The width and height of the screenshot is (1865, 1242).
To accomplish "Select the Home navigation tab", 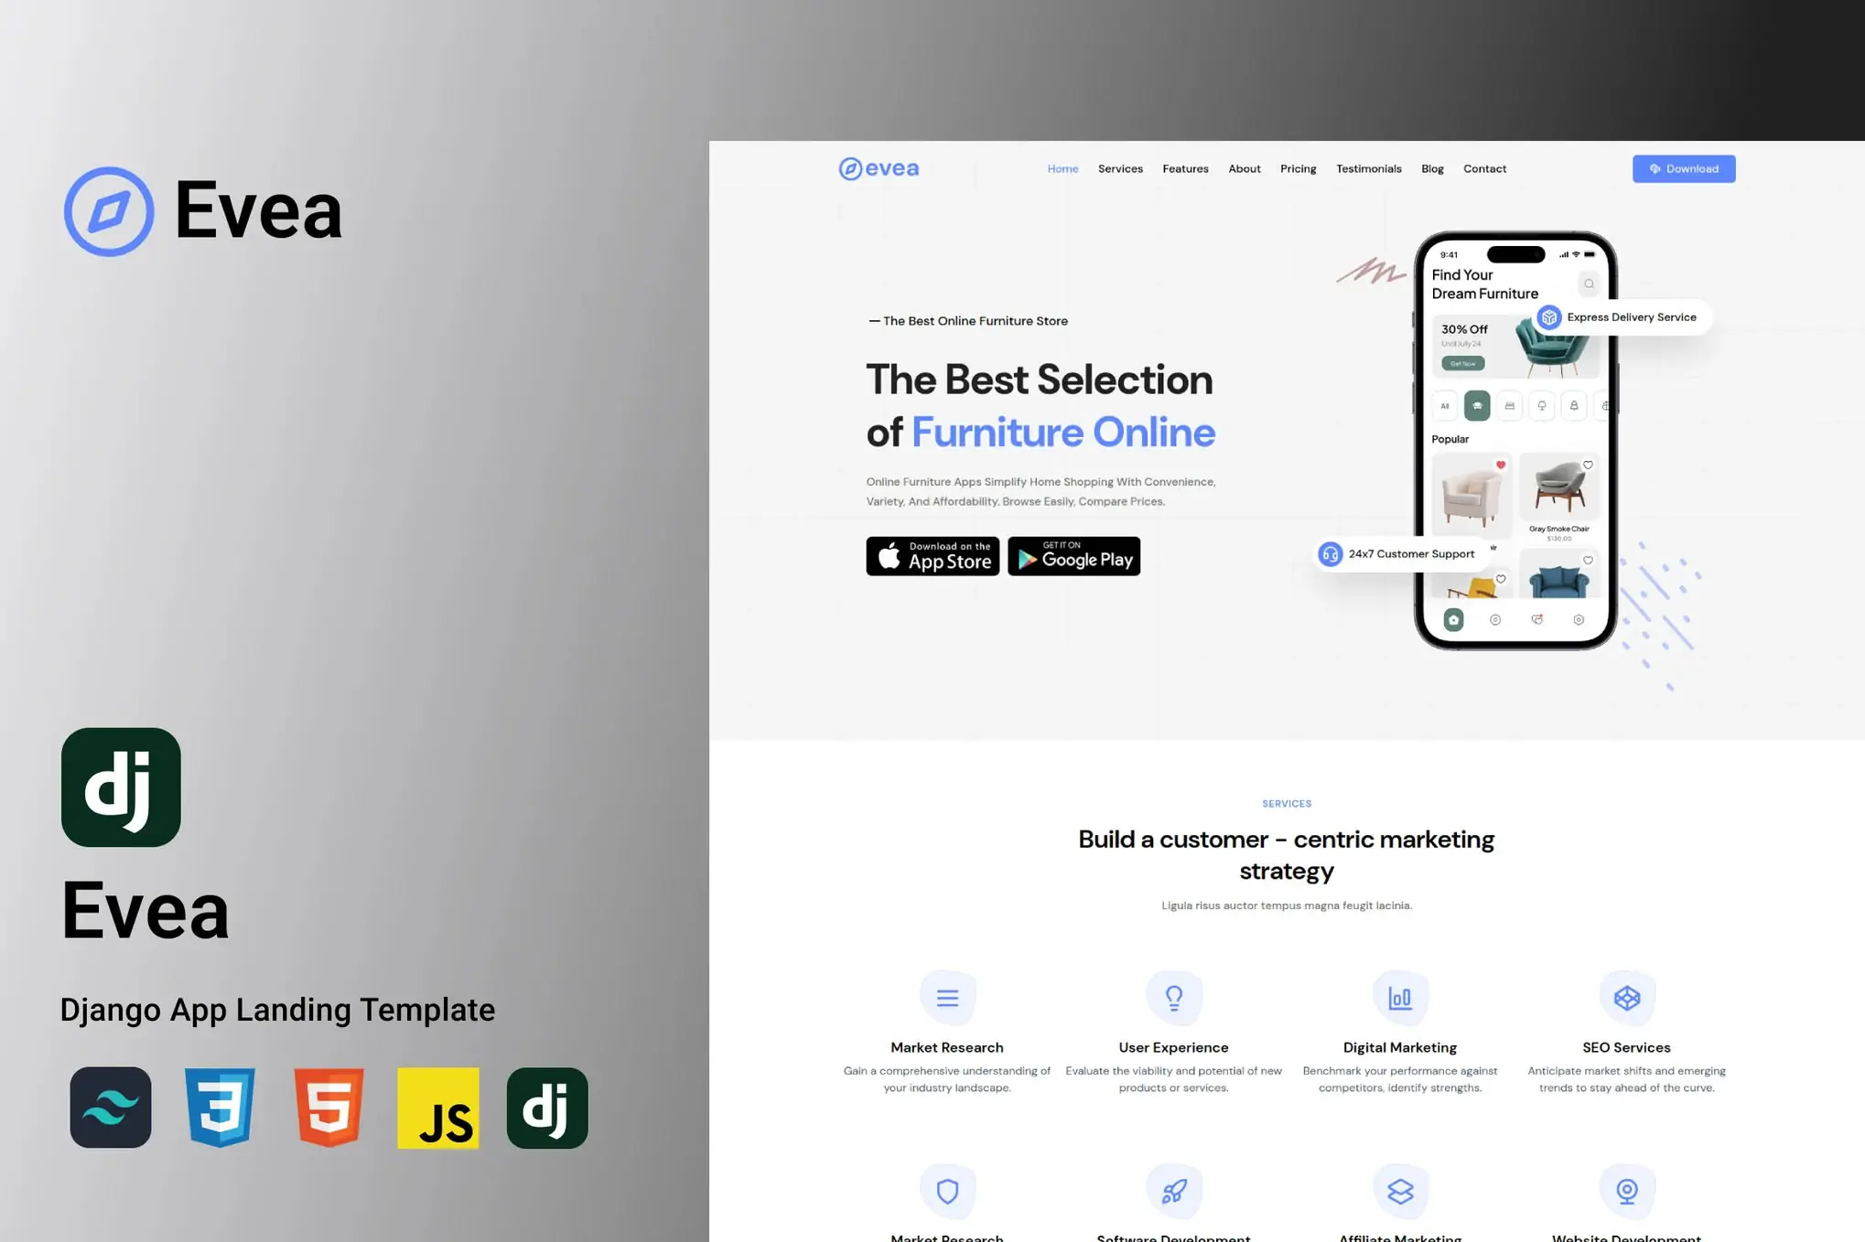I will 1062,167.
